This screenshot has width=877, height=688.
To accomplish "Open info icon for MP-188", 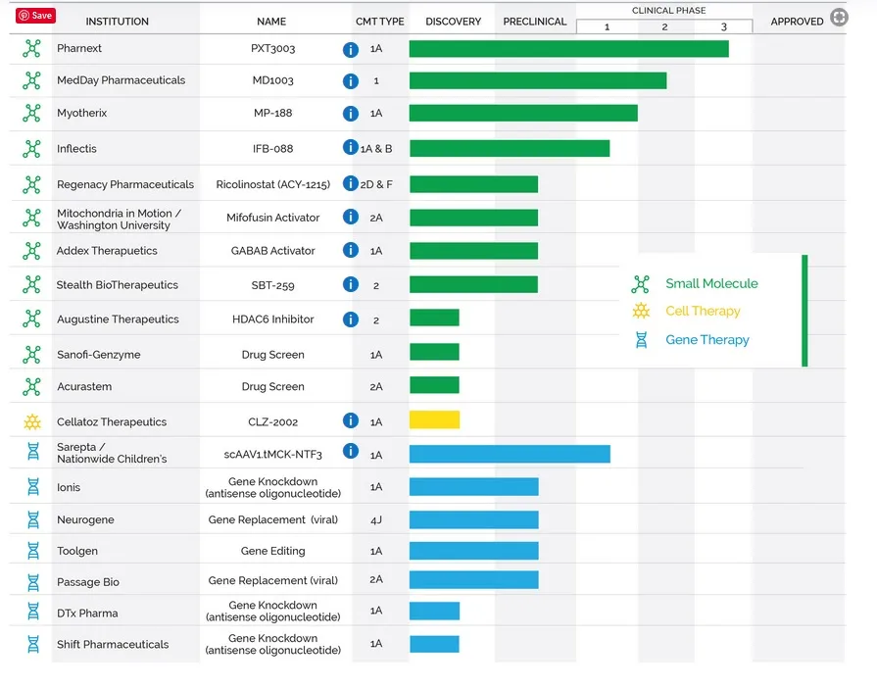I will coord(350,114).
